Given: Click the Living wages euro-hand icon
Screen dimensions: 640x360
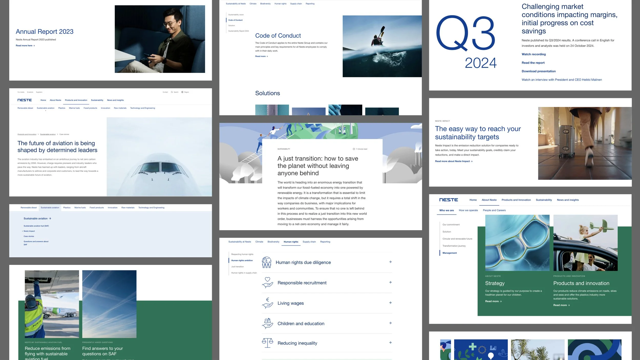Looking at the screenshot, I should 268,303.
